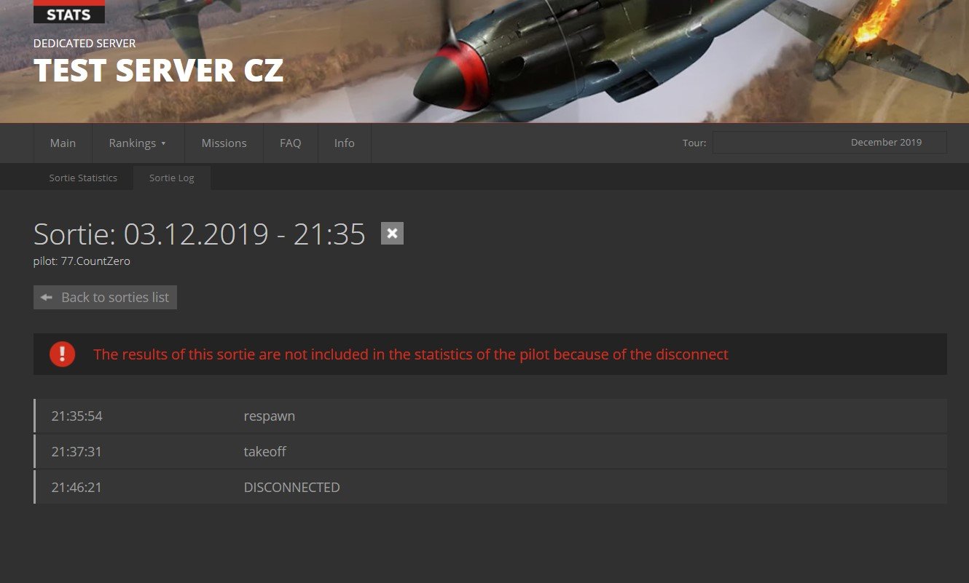The height and width of the screenshot is (583, 969).
Task: Click the disconnect warning message banner
Action: [x=490, y=354]
